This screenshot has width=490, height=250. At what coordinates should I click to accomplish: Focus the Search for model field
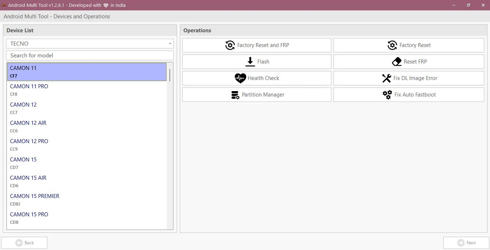(x=90, y=55)
